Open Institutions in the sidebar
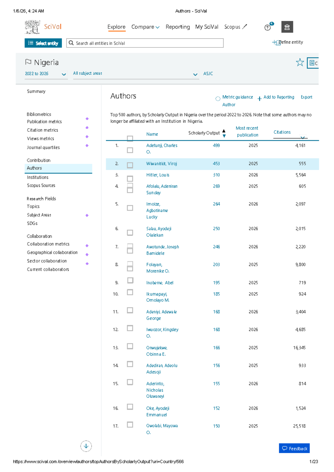334x472 pixels. (38, 177)
